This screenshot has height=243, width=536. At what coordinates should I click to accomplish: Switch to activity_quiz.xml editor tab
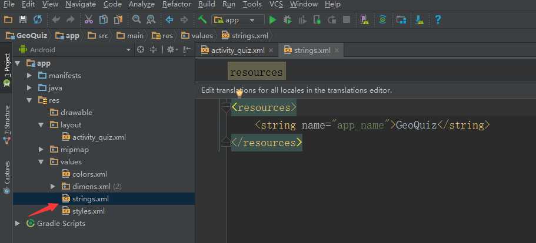pos(237,50)
